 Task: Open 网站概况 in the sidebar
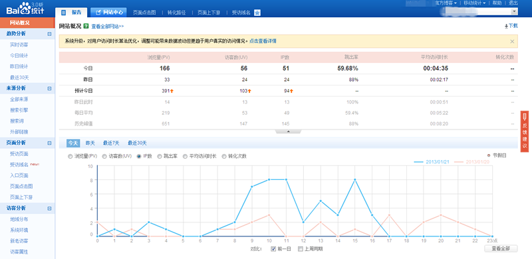point(27,23)
